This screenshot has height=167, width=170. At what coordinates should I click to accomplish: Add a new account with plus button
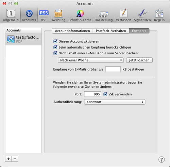click(x=8, y=159)
